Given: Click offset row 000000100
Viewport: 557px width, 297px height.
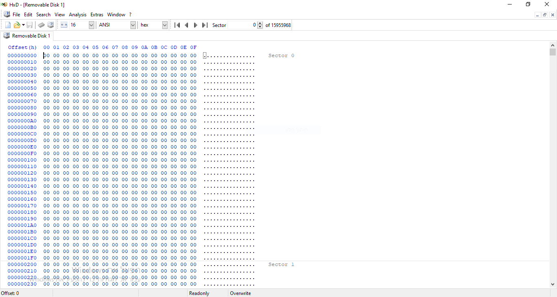Looking at the screenshot, I should click(22, 160).
